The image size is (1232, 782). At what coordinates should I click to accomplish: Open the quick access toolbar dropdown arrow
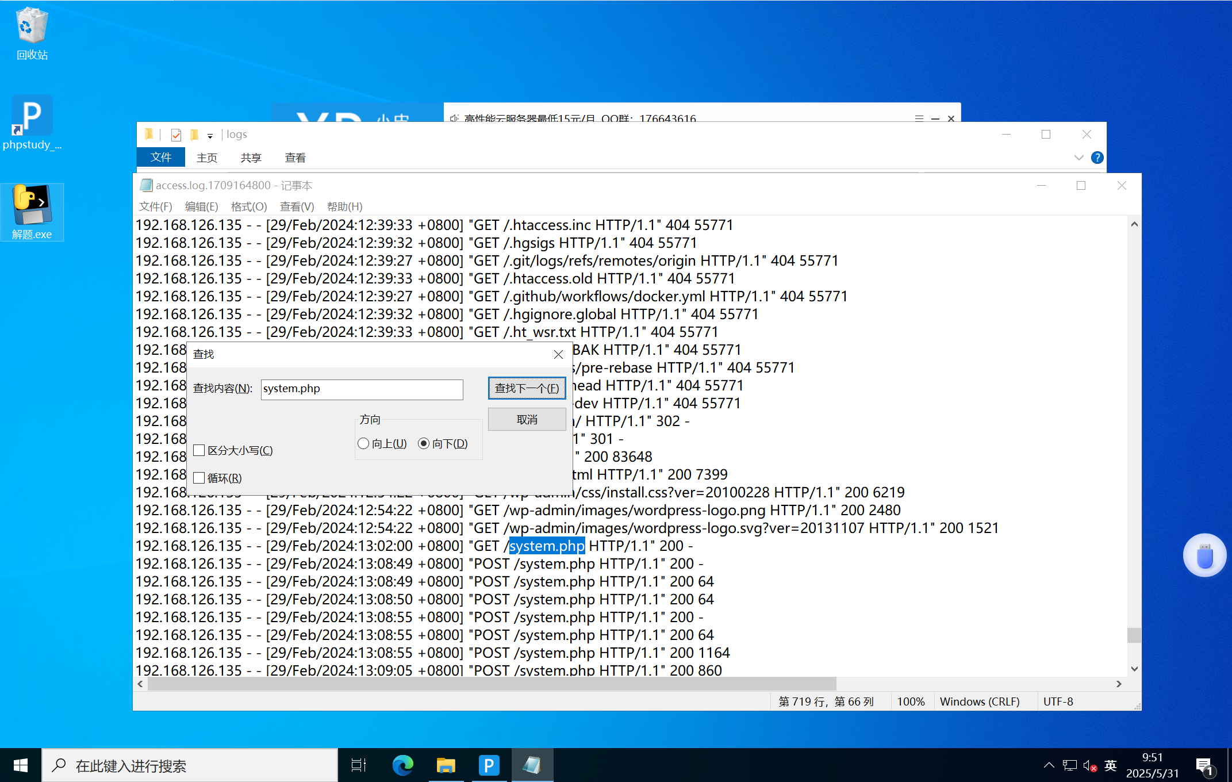tap(210, 136)
